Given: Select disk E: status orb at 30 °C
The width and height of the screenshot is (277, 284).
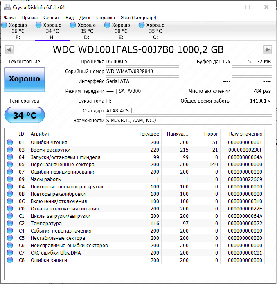Looking at the screenshot, I should pos(107,25).
